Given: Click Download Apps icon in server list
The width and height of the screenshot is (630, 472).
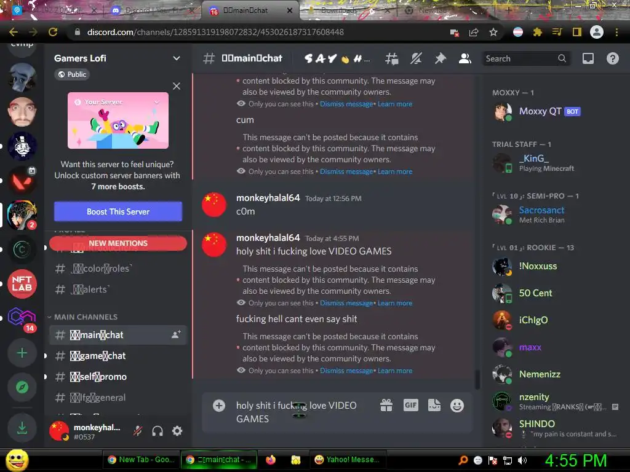Looking at the screenshot, I should click(x=22, y=428).
